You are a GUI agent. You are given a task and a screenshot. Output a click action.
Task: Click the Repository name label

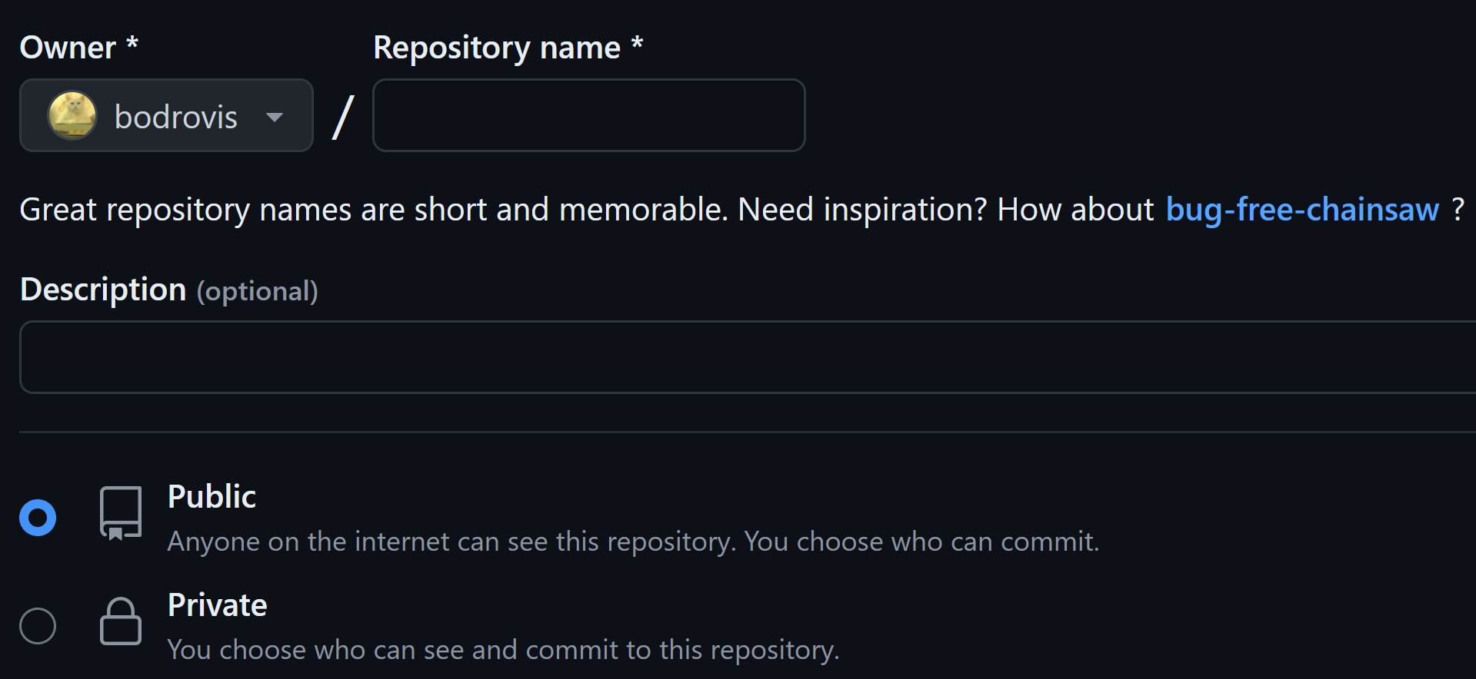tap(507, 47)
